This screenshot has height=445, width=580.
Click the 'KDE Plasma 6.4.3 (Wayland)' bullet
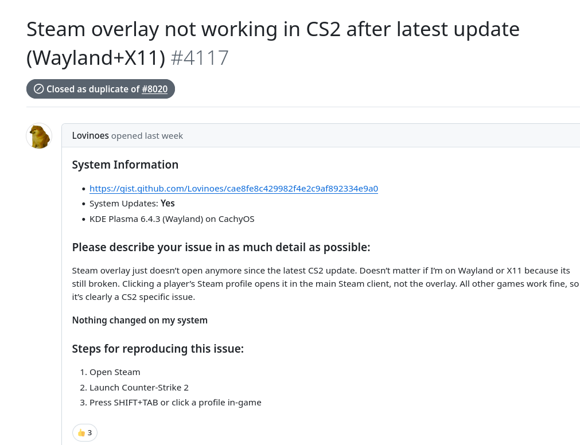click(172, 219)
